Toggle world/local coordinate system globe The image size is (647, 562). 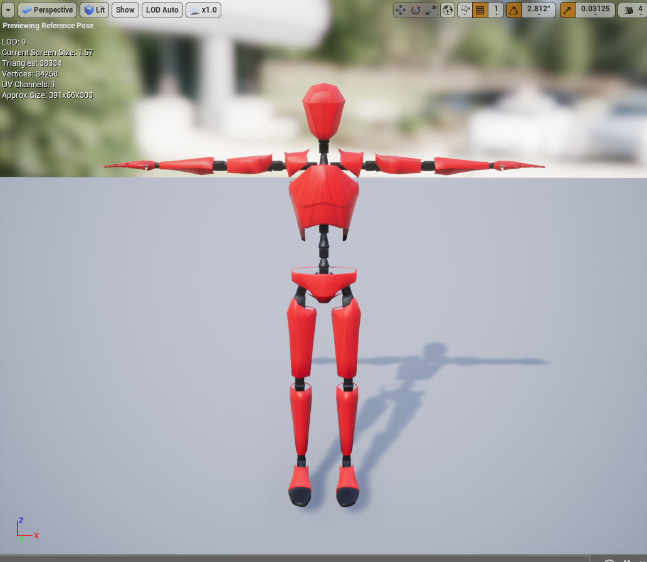[x=448, y=10]
